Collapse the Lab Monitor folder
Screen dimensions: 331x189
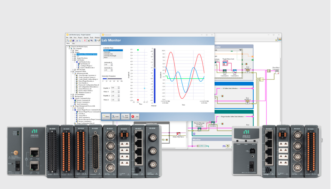coord(73,60)
